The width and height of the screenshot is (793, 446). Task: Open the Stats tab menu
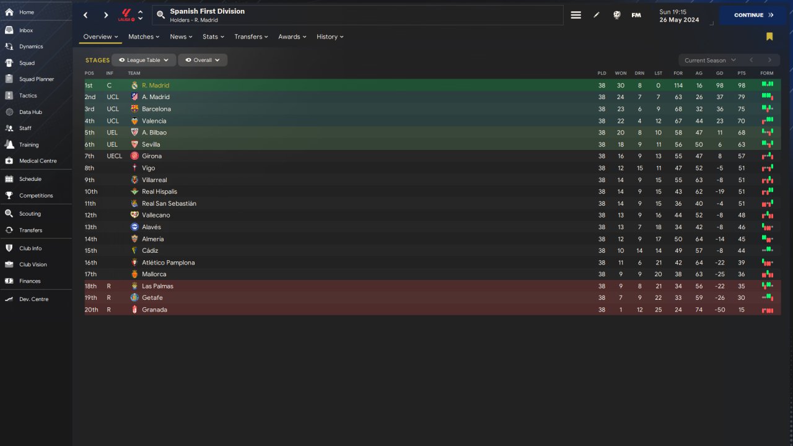[x=213, y=37]
